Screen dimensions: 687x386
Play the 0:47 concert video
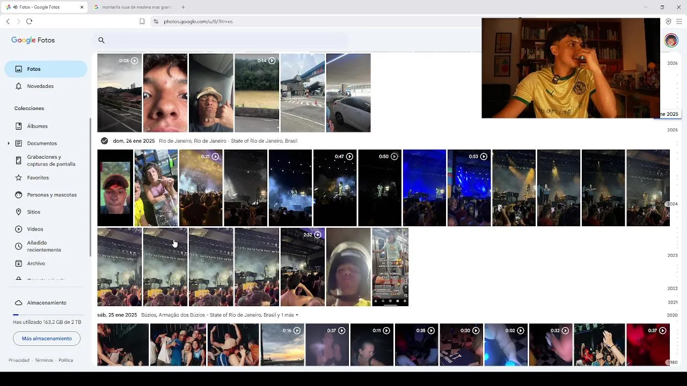335,188
